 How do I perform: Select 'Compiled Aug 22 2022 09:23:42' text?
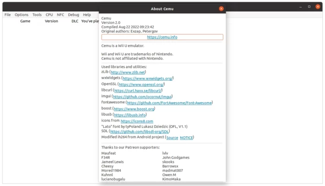click(x=128, y=27)
